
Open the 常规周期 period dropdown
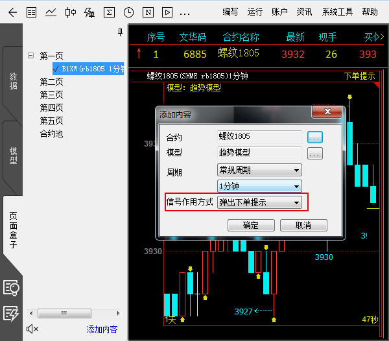259,170
